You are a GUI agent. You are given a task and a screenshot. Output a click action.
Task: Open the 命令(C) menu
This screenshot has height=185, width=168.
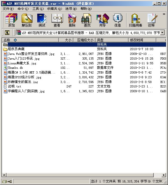[23, 9]
